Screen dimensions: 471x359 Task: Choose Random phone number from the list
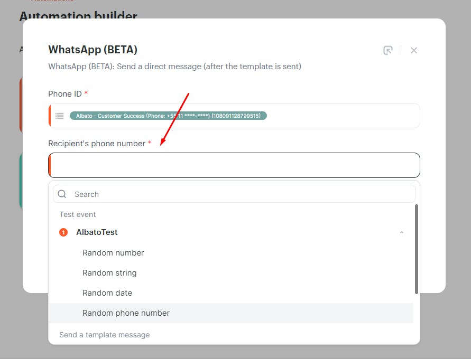[230, 313]
